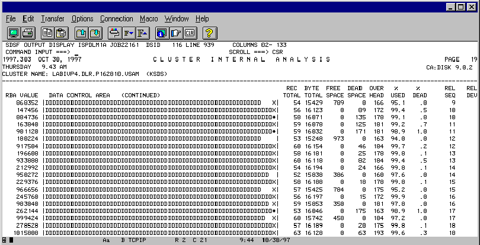Image resolution: width=480 pixels, height=245 pixels.
Task: Click the COMMAND INPUT field
Action: [x=150, y=52]
